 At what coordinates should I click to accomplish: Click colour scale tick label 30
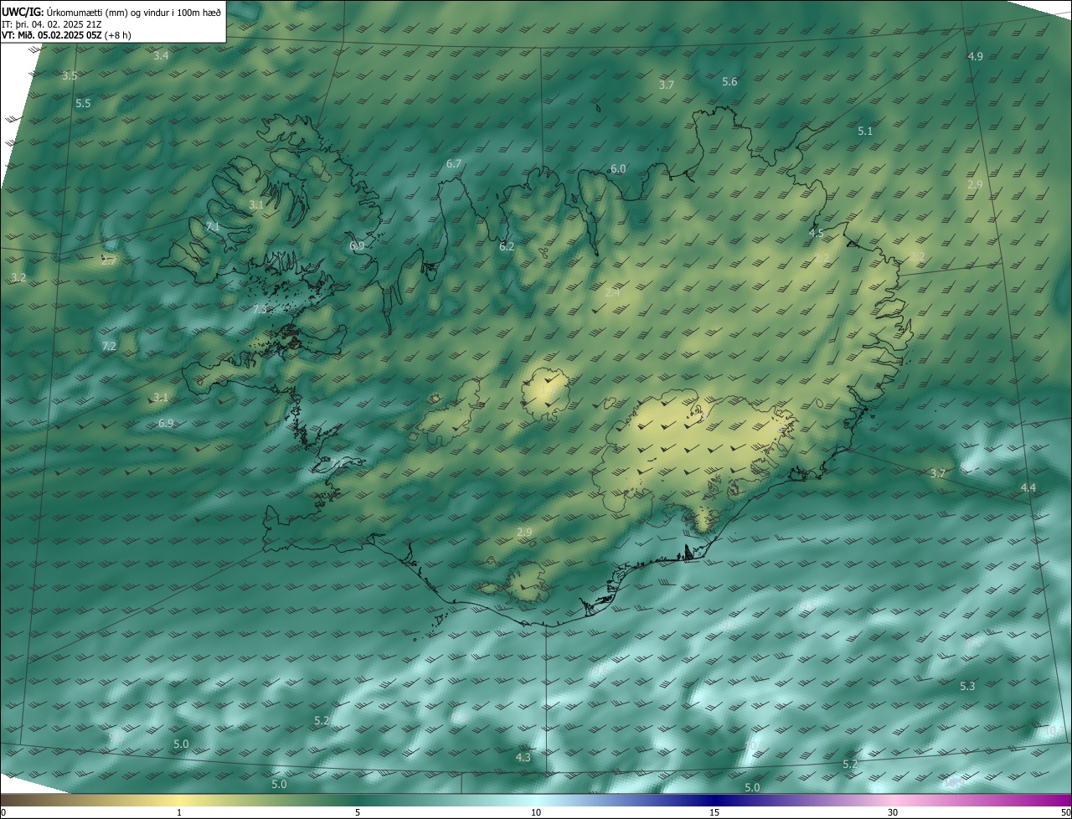click(893, 812)
